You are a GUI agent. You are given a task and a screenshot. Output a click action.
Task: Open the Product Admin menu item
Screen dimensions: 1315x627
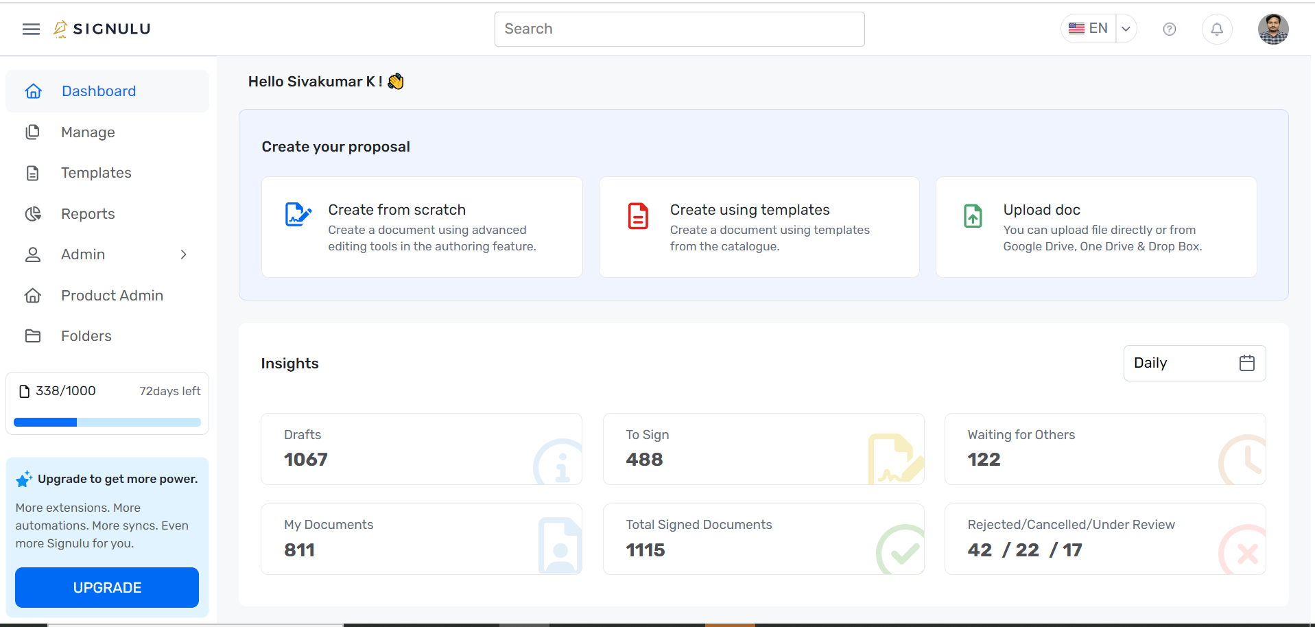(112, 295)
